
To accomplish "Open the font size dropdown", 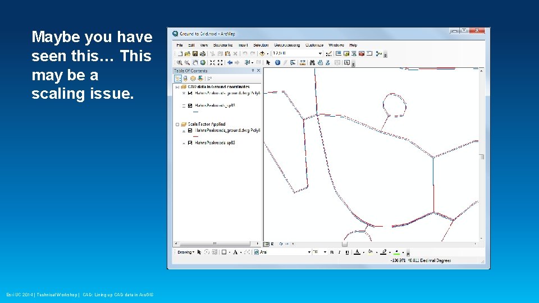I will point(325,252).
